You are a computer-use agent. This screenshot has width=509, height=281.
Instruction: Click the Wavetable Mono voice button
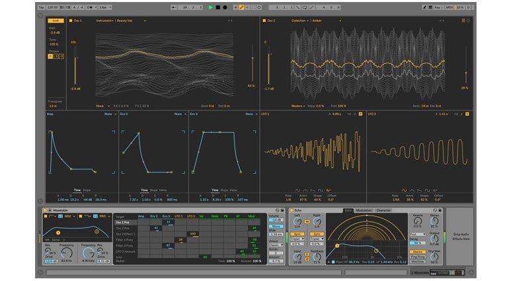(276, 226)
